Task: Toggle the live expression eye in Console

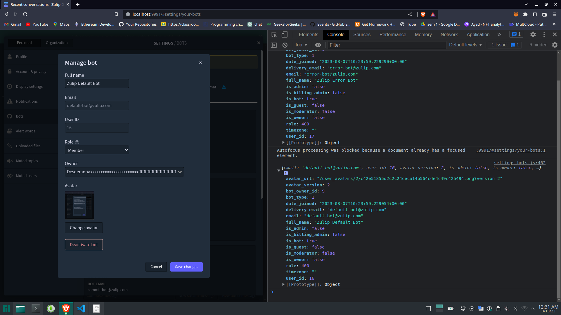Action: 318,45
